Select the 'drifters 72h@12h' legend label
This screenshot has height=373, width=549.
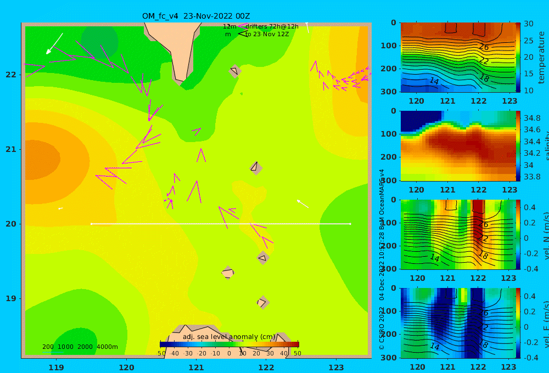click(x=272, y=26)
